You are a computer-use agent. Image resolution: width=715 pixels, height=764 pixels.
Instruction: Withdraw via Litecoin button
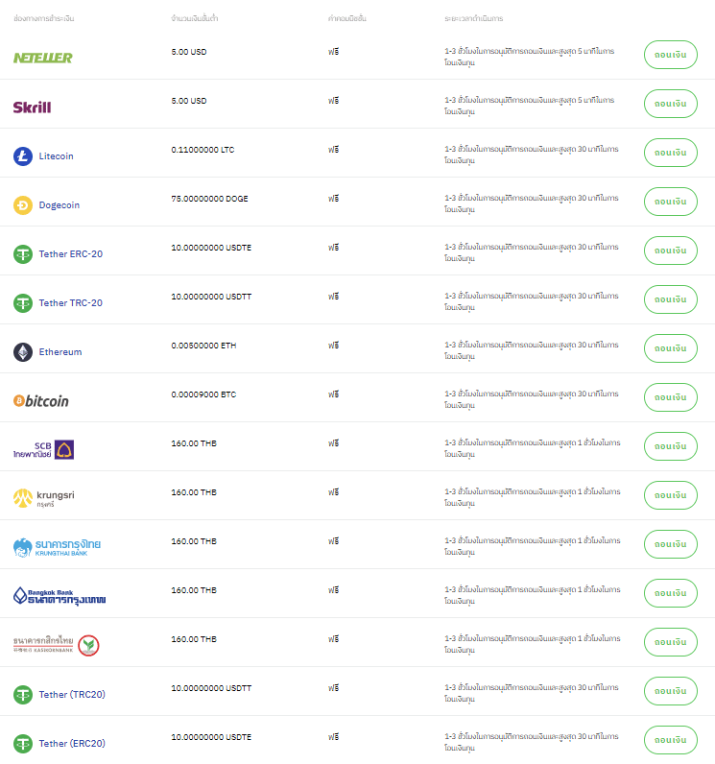point(670,153)
